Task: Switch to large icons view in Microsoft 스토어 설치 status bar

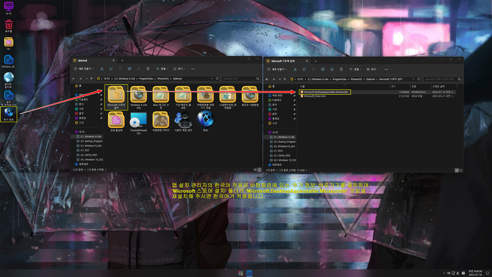Action: (x=461, y=170)
